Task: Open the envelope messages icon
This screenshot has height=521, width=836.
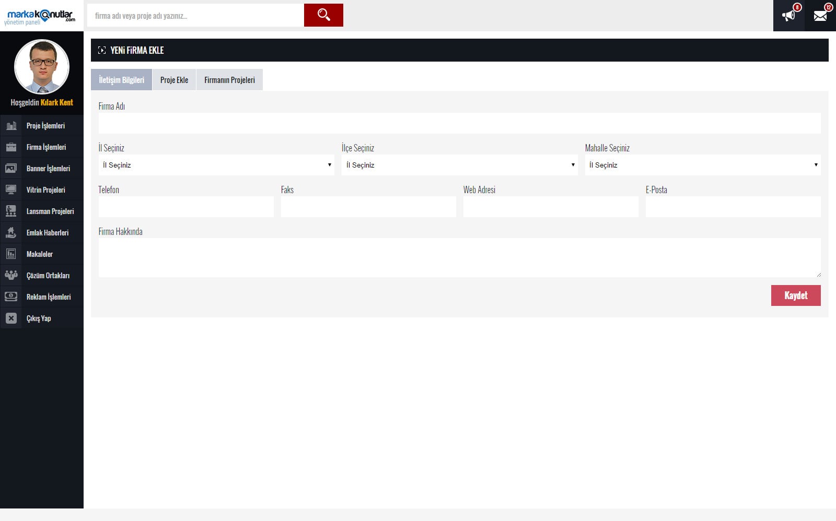Action: [820, 16]
